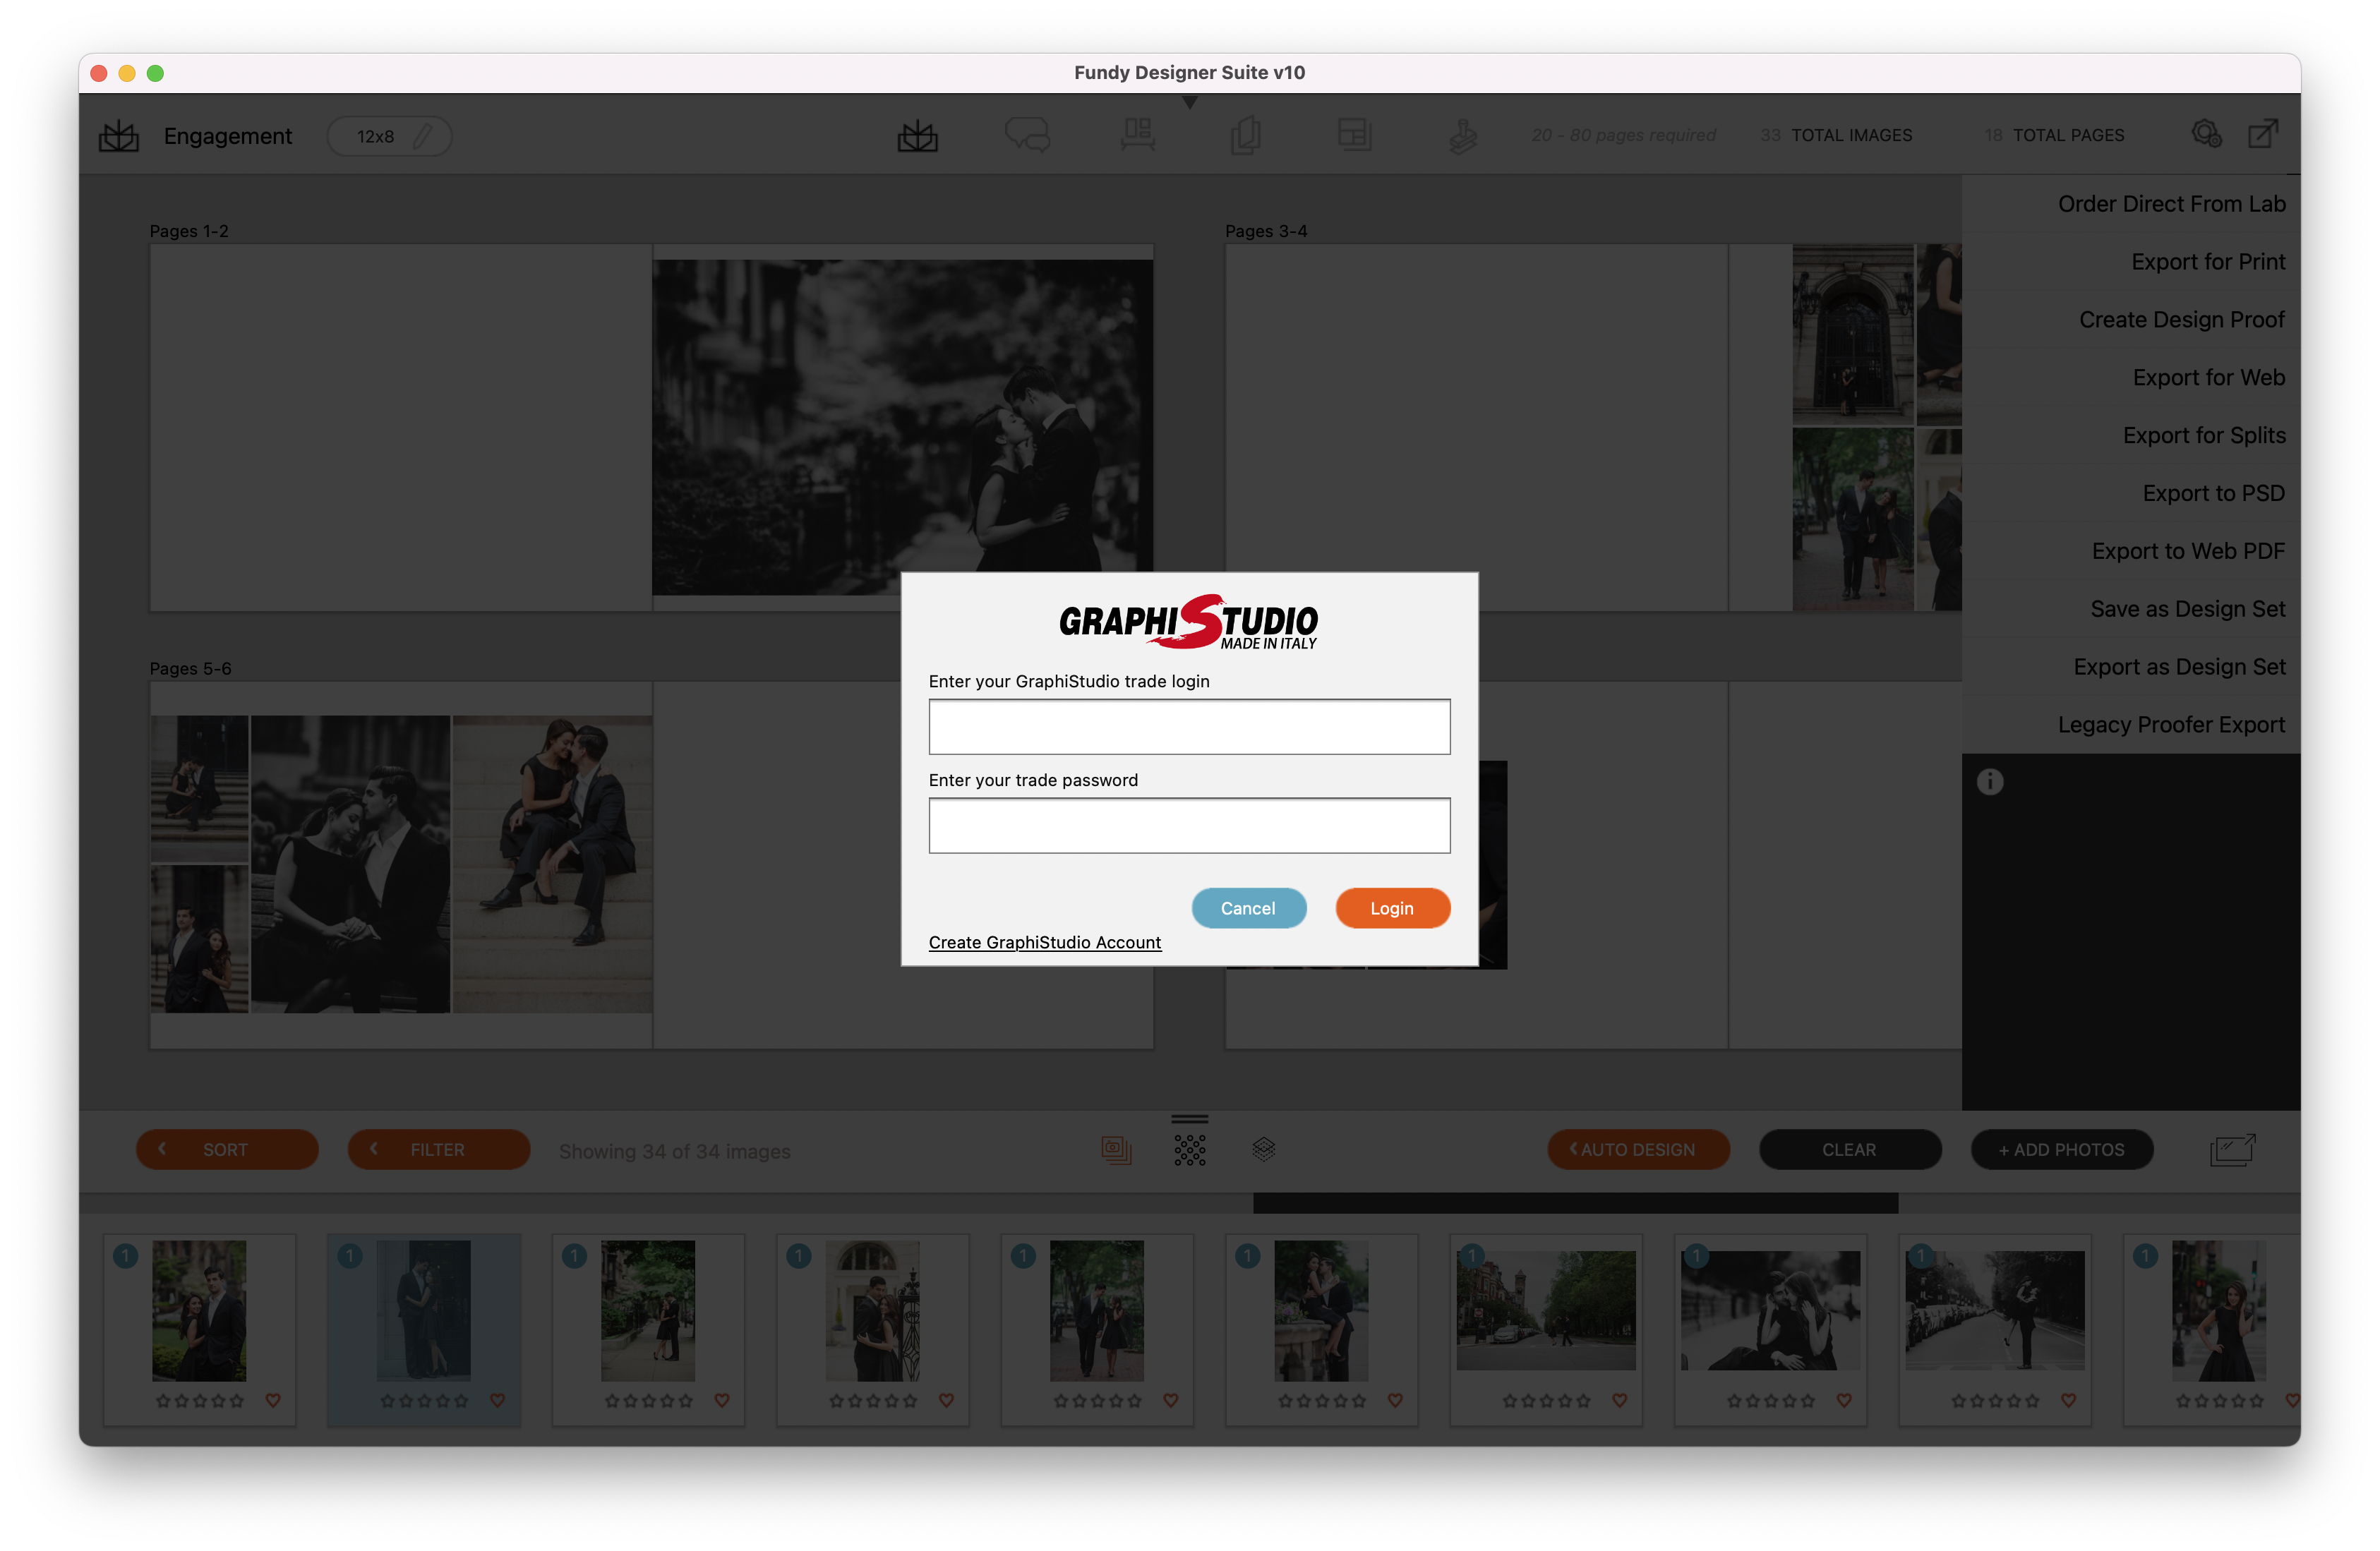The image size is (2380, 1551).
Task: Collapse the top panel triangle under title
Action: (x=1189, y=102)
